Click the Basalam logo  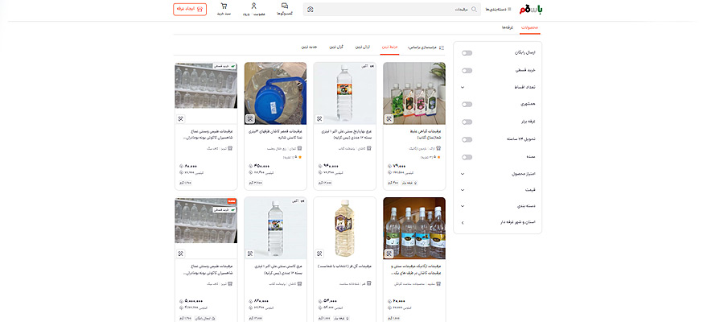pos(538,9)
